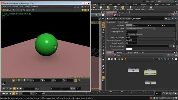
Task: Add an Ambient Light from the shelf
Action: click(x=130, y=8)
